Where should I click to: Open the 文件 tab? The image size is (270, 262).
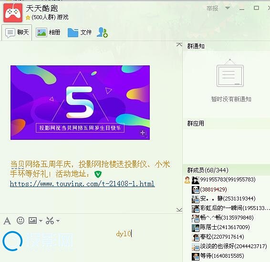[80, 32]
